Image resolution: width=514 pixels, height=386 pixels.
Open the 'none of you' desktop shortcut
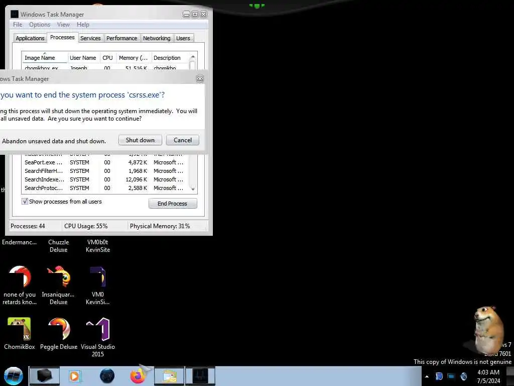point(20,285)
